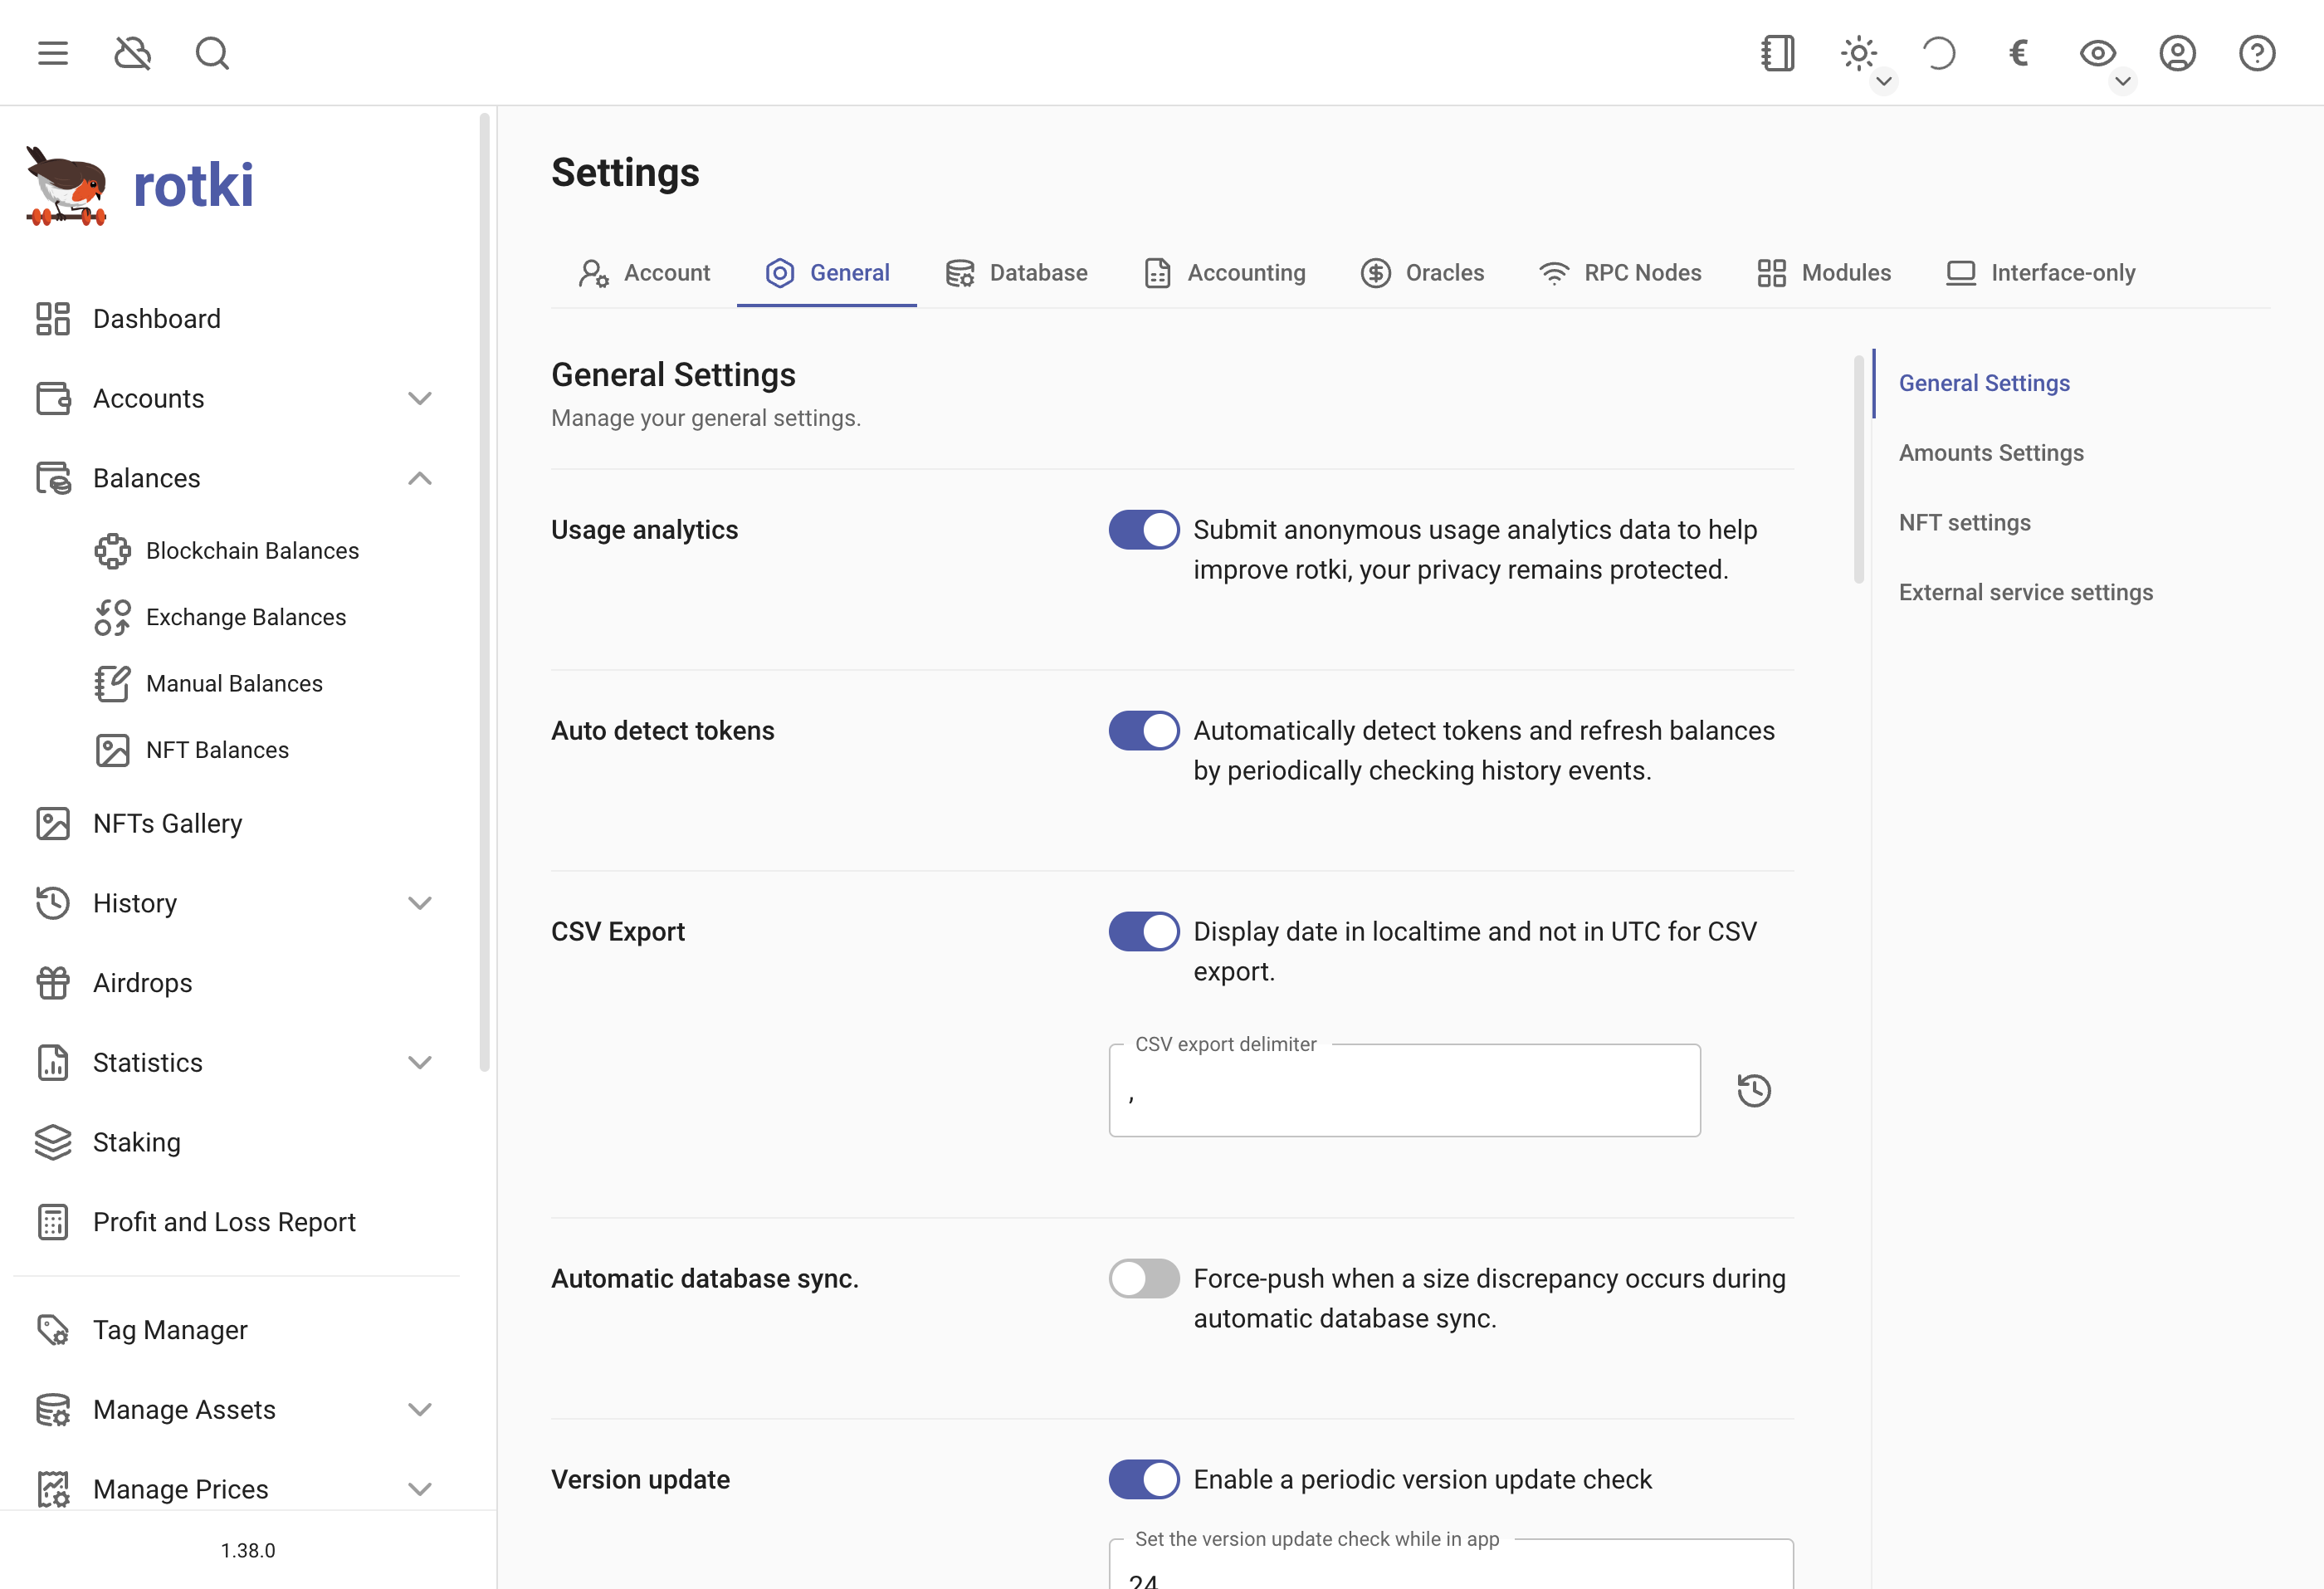Screen dimensions: 2324x1589
Task: Open the help question mark icon
Action: coord(2257,53)
